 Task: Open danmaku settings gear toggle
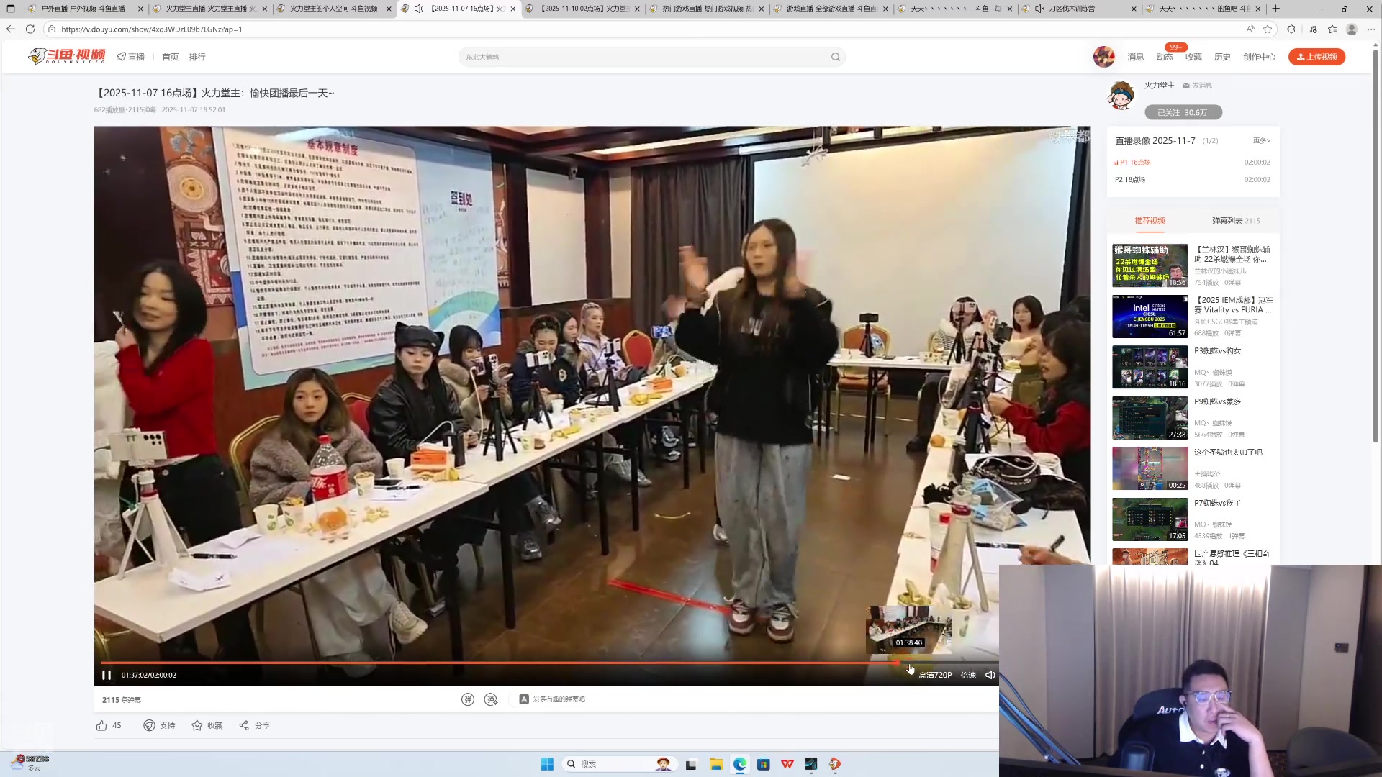coord(492,699)
